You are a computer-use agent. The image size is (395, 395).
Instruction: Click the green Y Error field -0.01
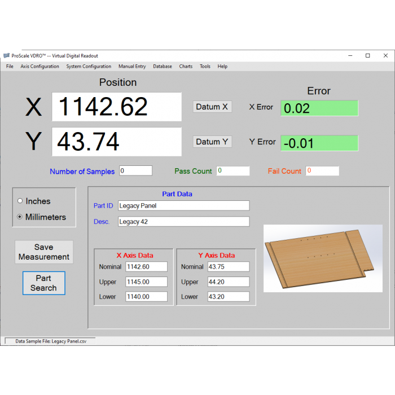coord(319,143)
